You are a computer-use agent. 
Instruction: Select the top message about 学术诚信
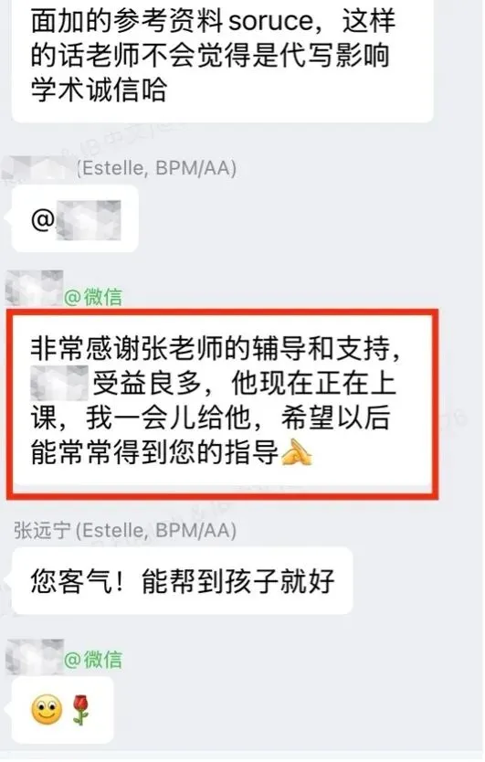pyautogui.click(x=223, y=58)
